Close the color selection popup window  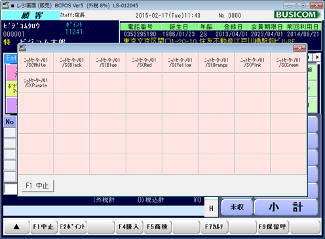click(x=299, y=48)
